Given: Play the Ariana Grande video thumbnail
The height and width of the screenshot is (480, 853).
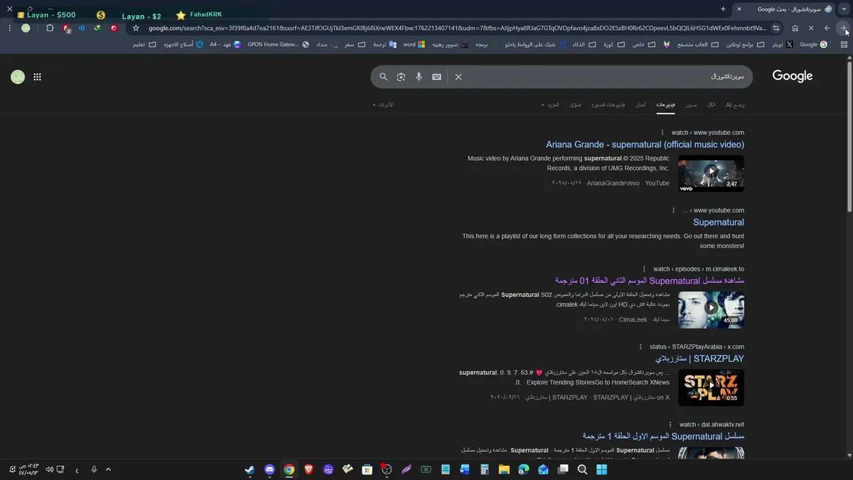Looking at the screenshot, I should click(711, 173).
